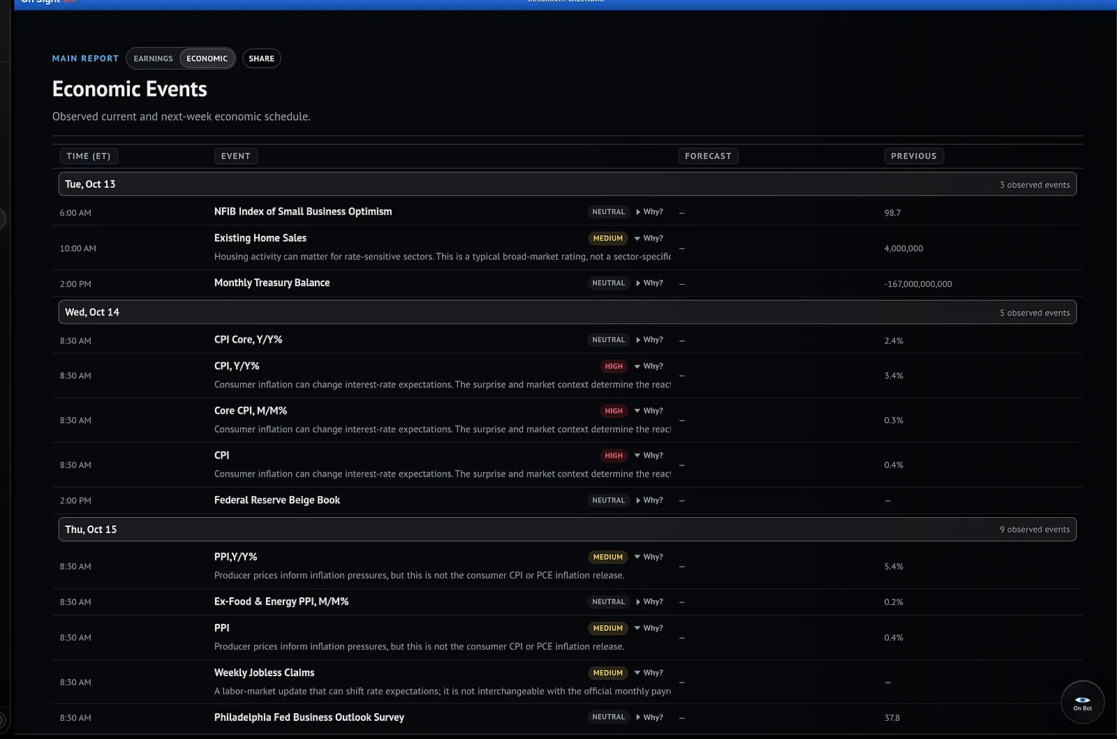1117x739 pixels.
Task: Click the Weekly Jobless Claims title
Action: pos(265,673)
